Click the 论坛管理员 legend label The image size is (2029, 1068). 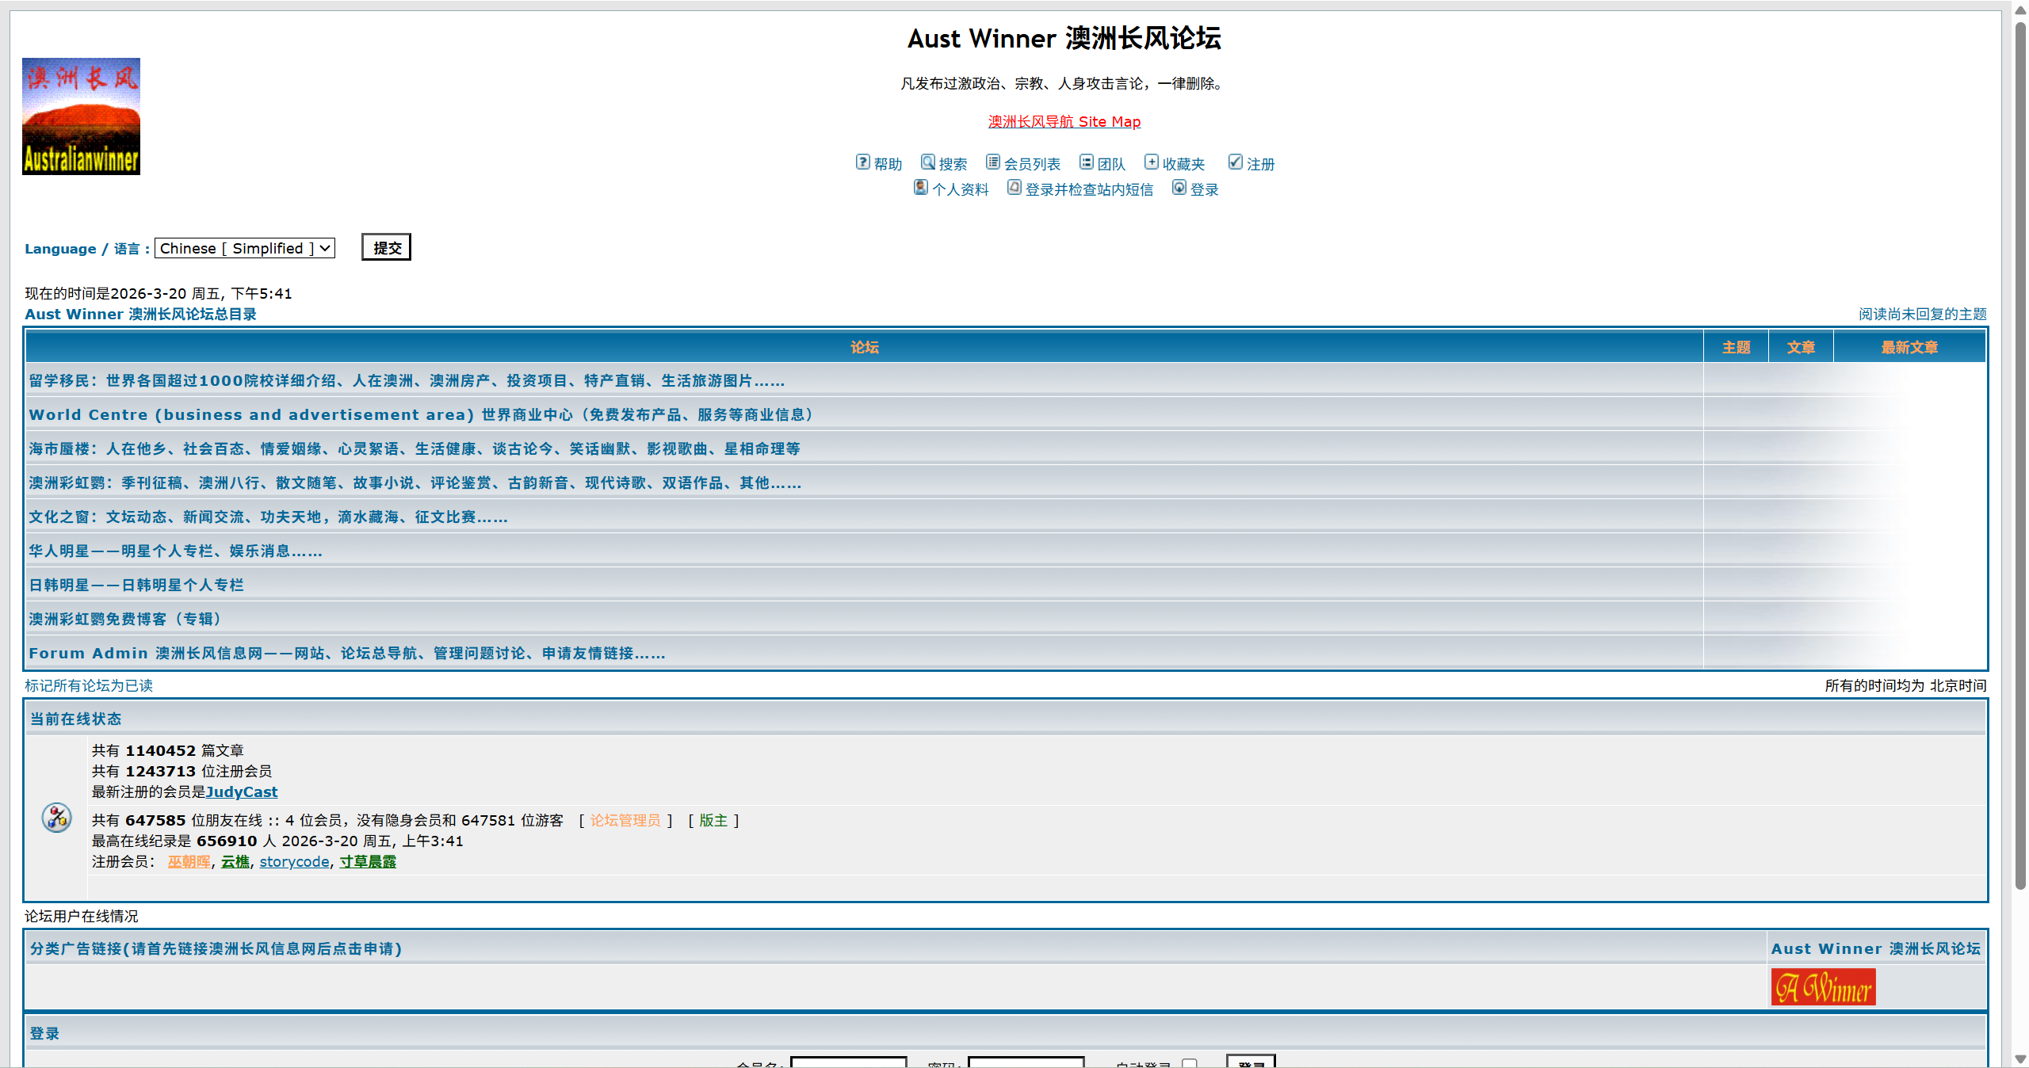[x=625, y=820]
